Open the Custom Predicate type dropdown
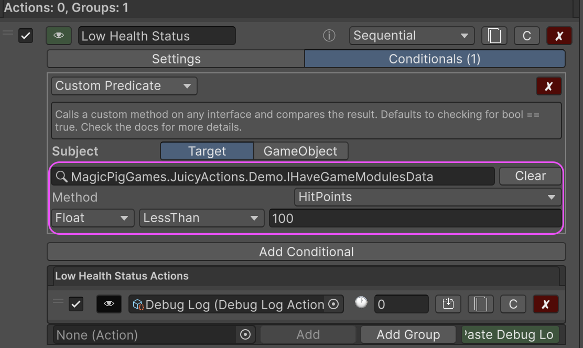This screenshot has width=583, height=348. tap(124, 86)
